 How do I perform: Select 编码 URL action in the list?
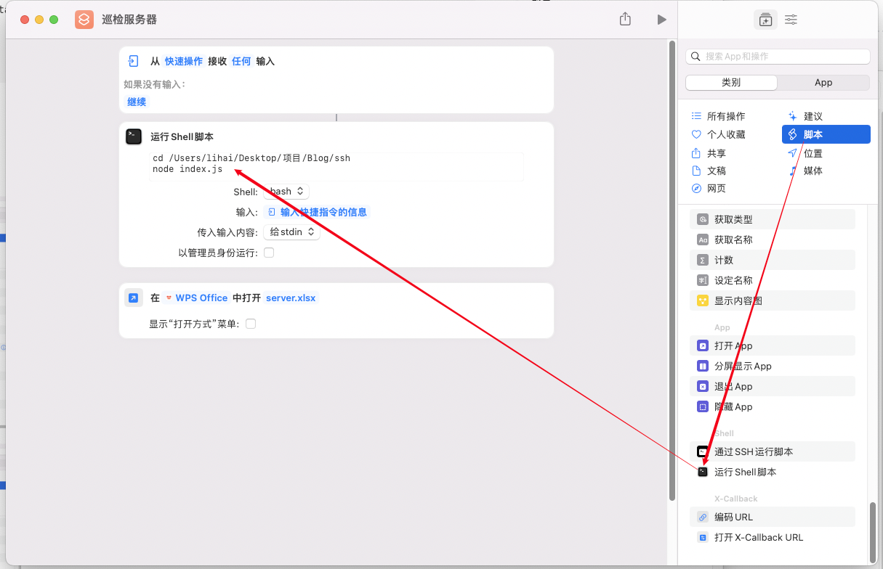tap(733, 517)
